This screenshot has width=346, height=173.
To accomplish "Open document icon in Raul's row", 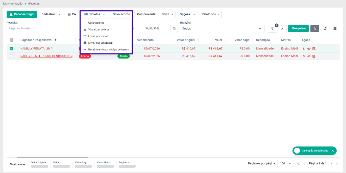I will tap(314, 56).
